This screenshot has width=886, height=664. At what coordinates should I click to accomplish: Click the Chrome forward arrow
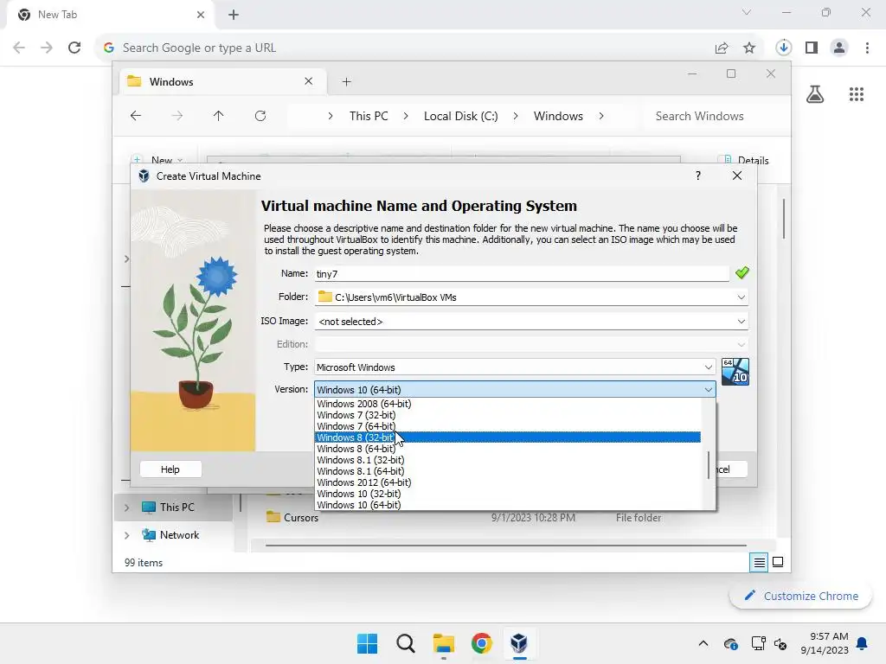(x=47, y=48)
